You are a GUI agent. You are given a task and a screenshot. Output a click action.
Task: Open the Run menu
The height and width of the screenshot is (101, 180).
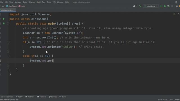44,2
